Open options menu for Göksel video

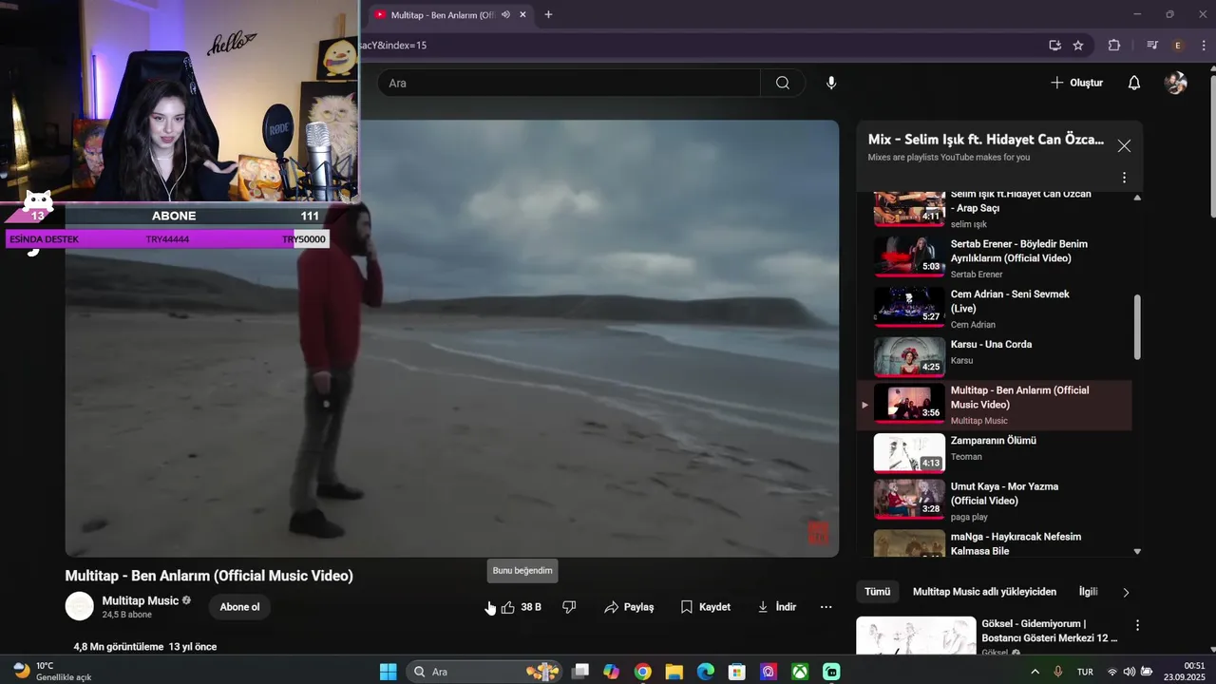click(1137, 626)
